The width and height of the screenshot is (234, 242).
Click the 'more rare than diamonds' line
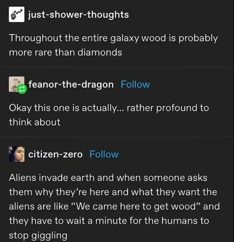point(66,52)
